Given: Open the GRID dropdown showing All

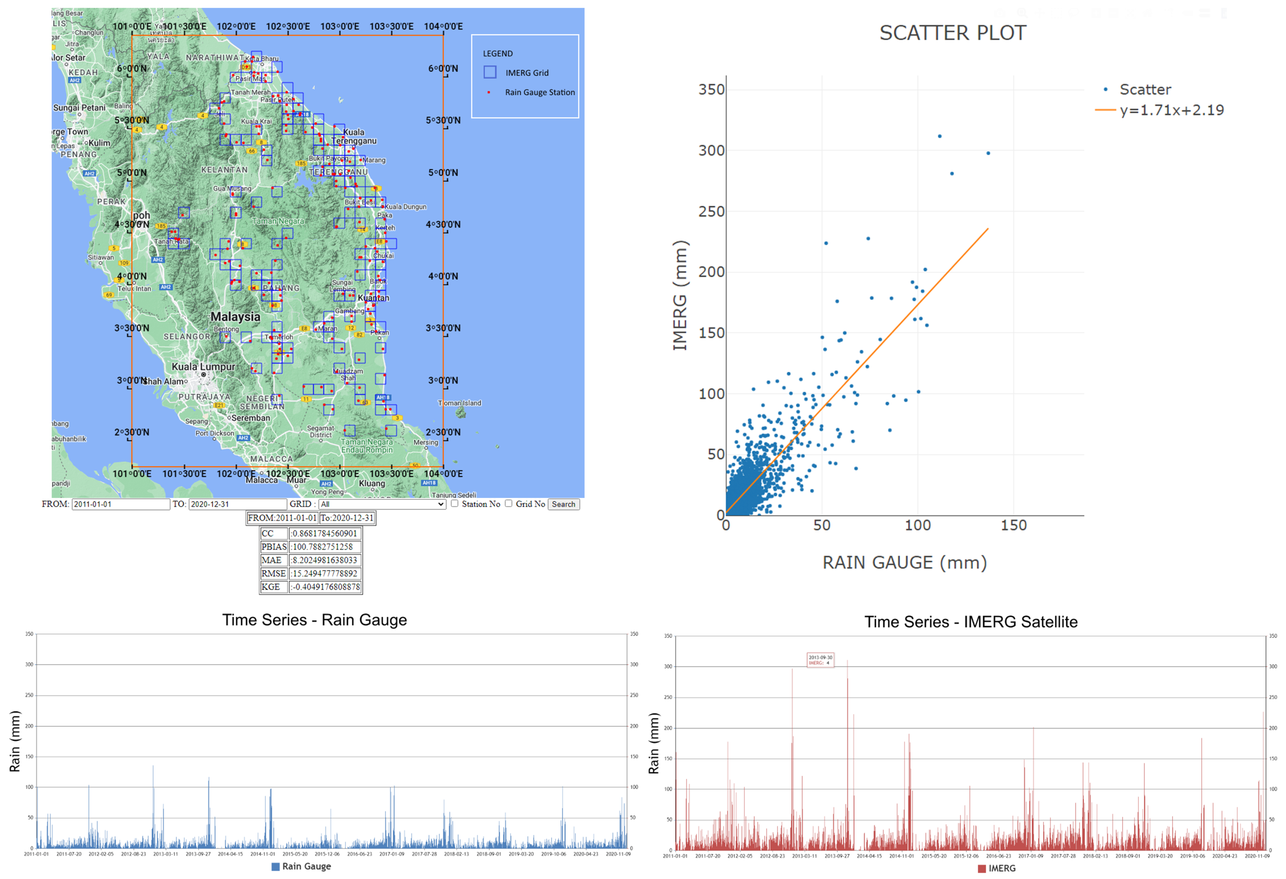Looking at the screenshot, I should 382,504.
